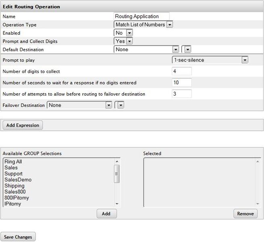
Task: Save Changes to the routing operation
Action: pos(18,237)
